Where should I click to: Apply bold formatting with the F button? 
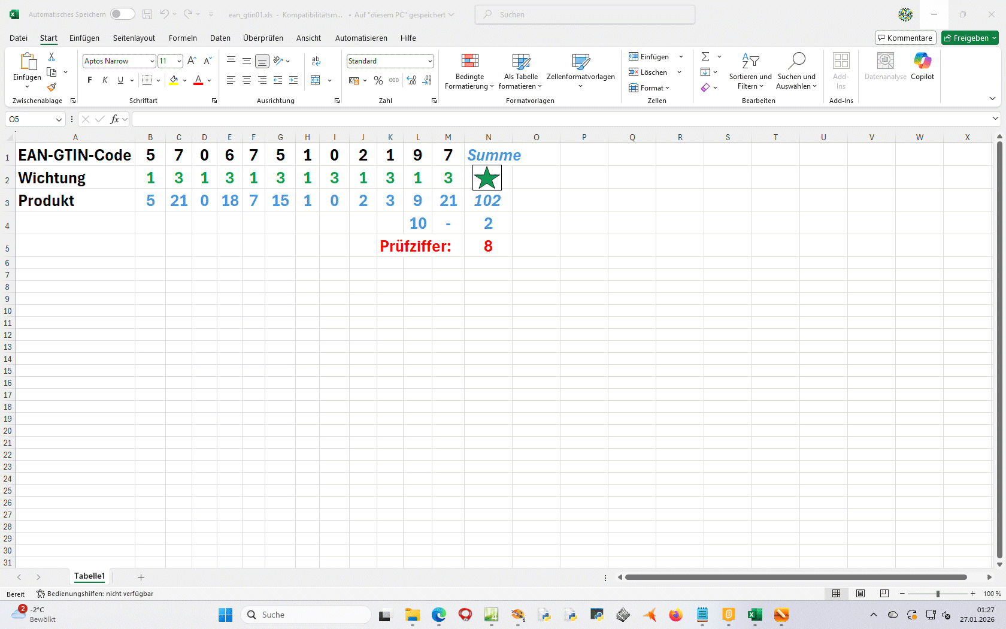coord(90,80)
